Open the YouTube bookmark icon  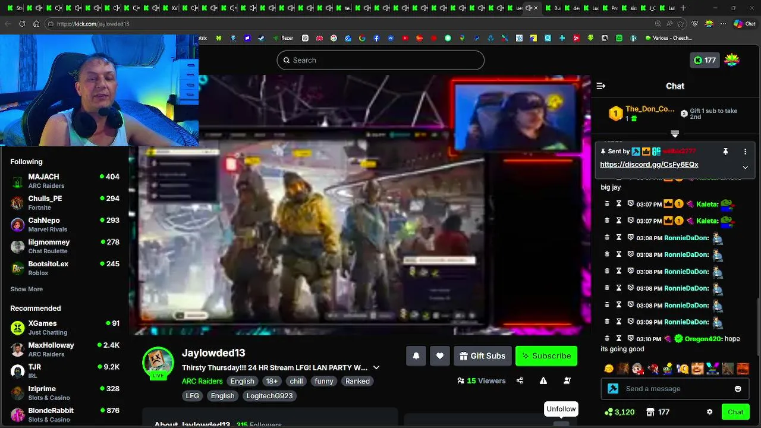point(405,38)
